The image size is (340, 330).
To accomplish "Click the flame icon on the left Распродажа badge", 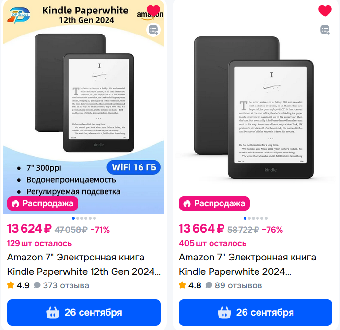I will pyautogui.click(x=15, y=203).
